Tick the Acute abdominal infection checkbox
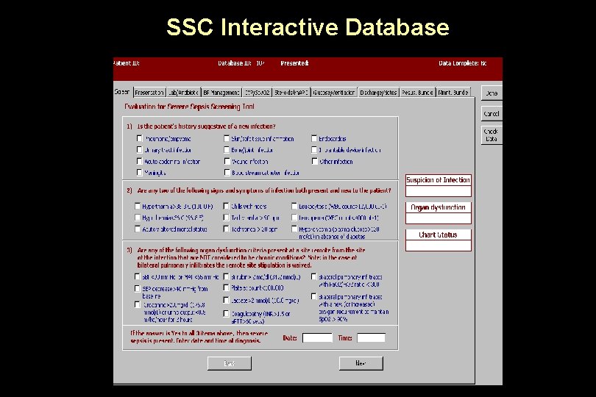The width and height of the screenshot is (596, 397). (140, 162)
